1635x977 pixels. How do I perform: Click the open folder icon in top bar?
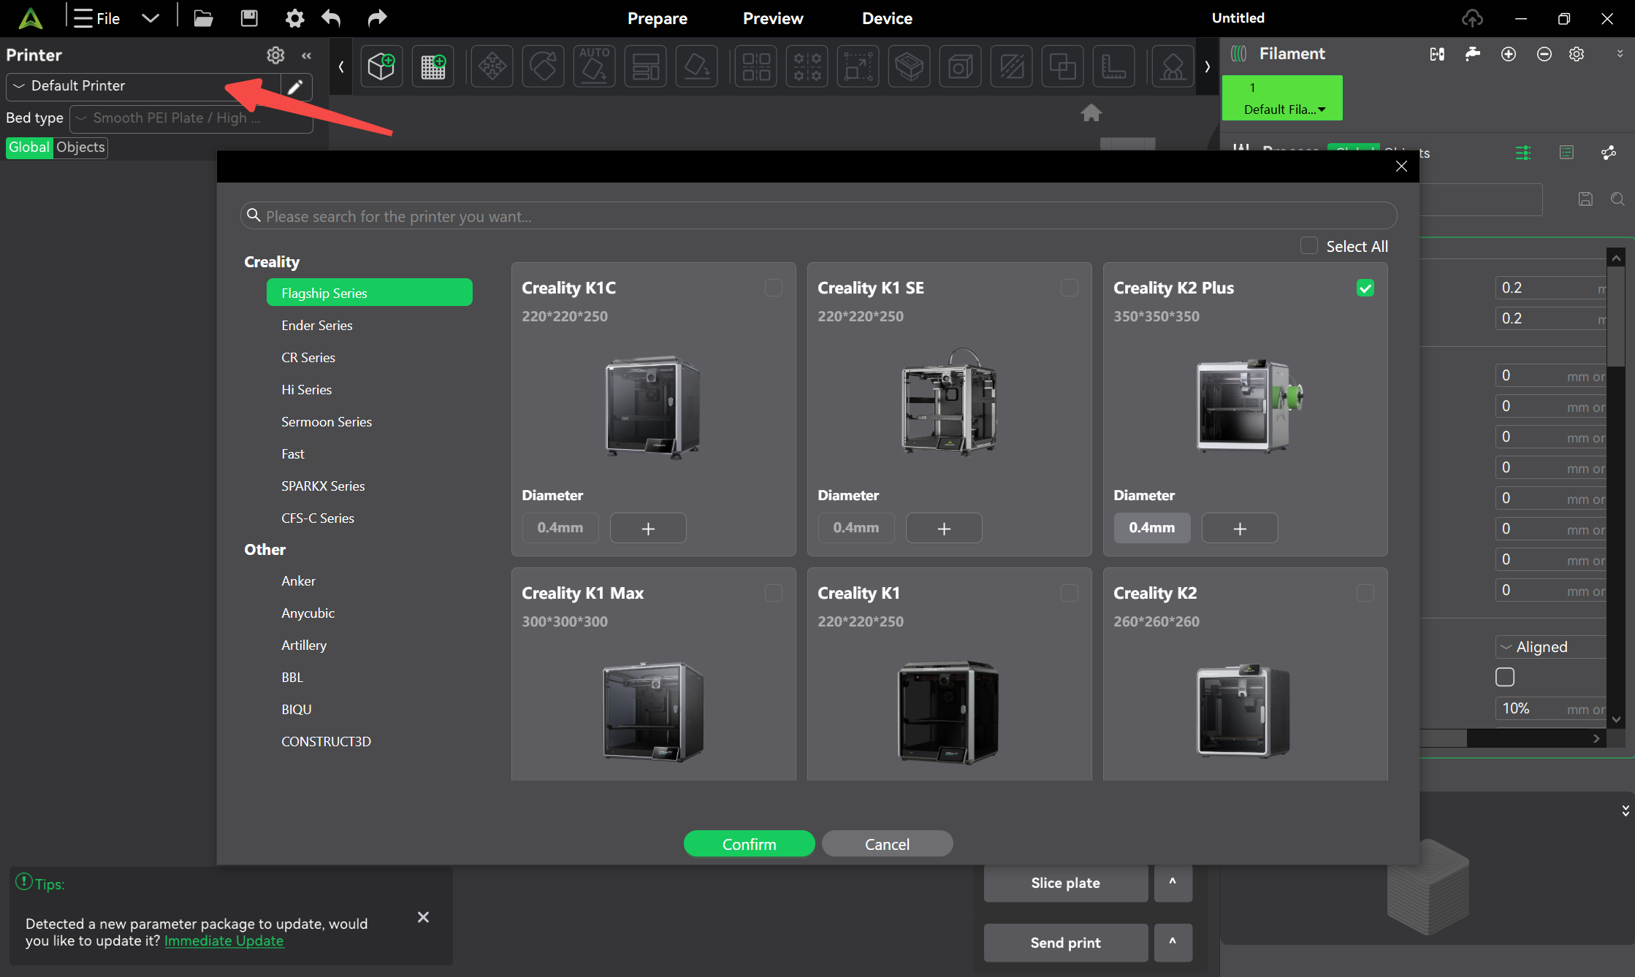[203, 18]
